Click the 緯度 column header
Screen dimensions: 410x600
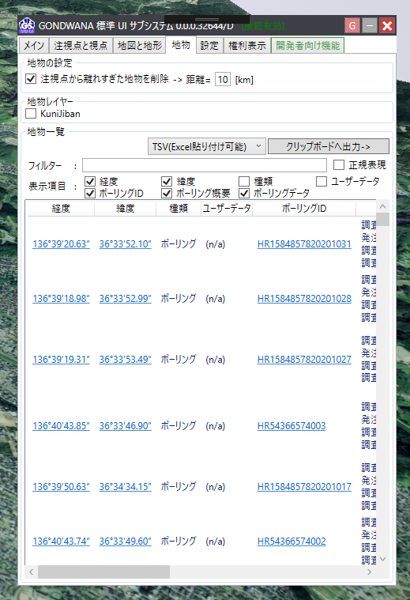(x=125, y=209)
